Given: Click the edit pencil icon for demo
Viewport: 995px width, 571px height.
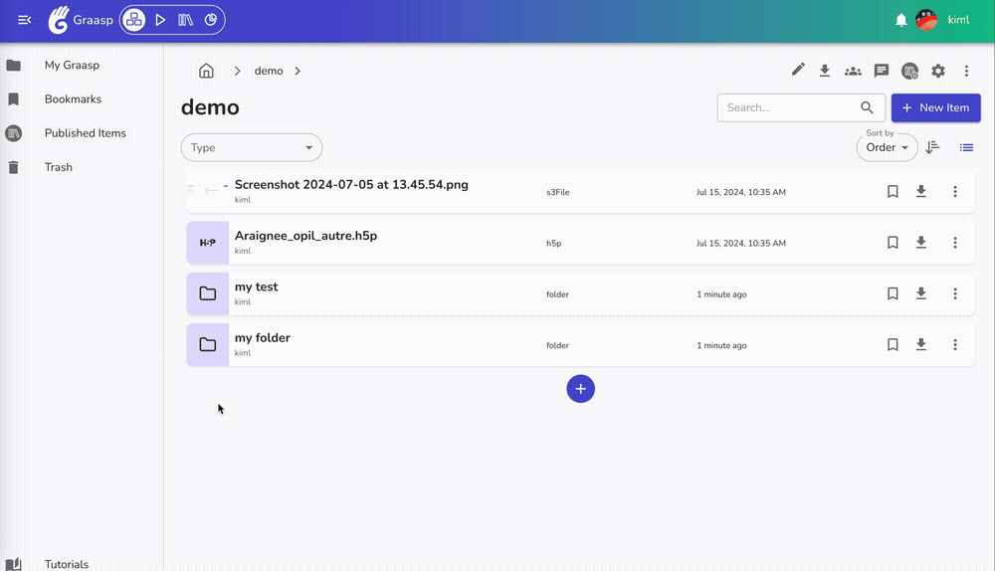Looking at the screenshot, I should coord(798,70).
